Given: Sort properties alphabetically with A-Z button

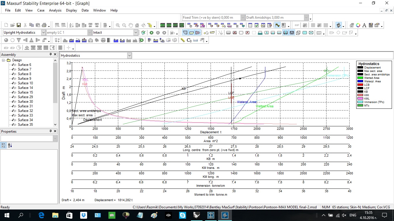Looking at the screenshot, I should point(10,145).
